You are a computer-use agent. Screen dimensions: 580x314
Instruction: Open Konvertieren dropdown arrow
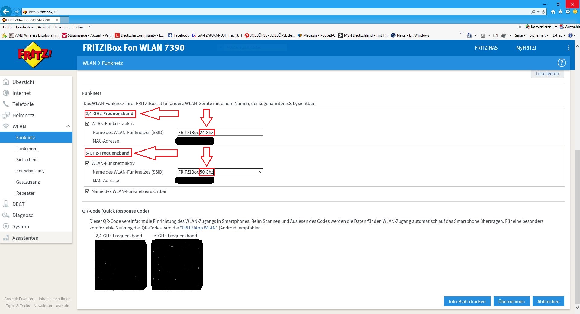click(x=556, y=27)
